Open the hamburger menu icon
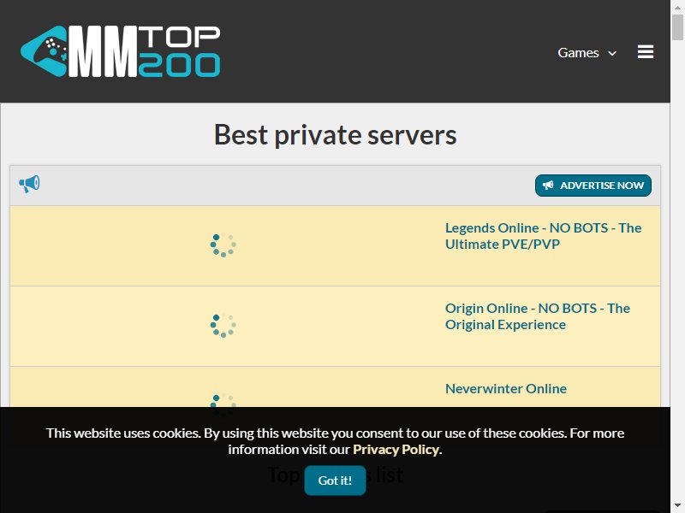 646,52
